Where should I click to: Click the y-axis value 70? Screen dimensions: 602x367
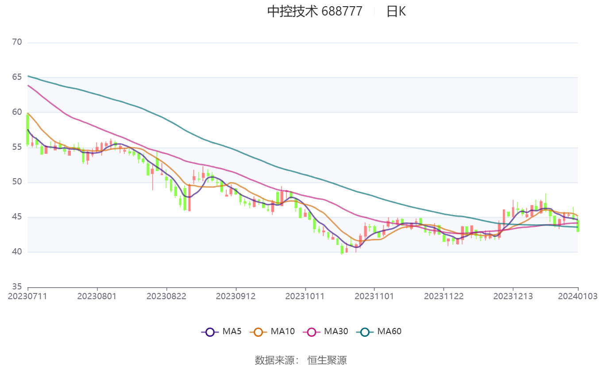[17, 43]
